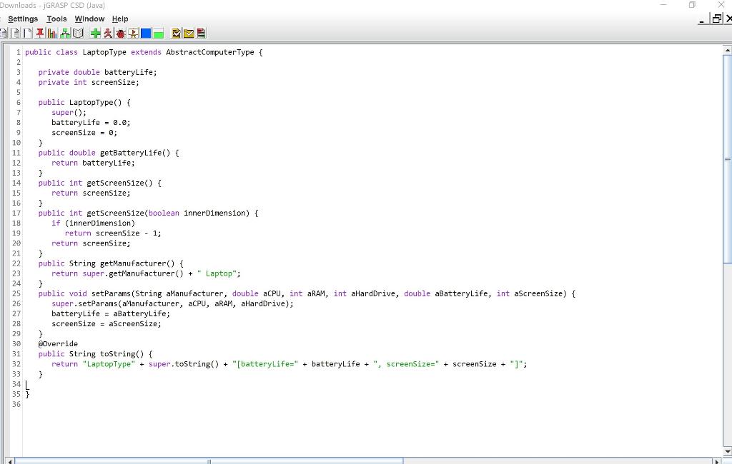The image size is (732, 464).
Task: Click the horizontal scrollbar left arrow
Action: click(10, 461)
